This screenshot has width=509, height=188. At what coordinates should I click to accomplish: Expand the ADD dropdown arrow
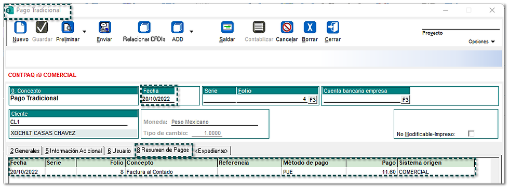(x=191, y=32)
